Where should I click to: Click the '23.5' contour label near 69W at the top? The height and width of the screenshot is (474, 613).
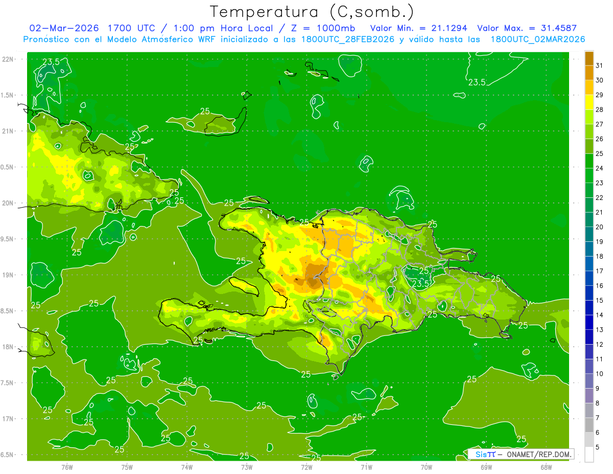pos(477,82)
